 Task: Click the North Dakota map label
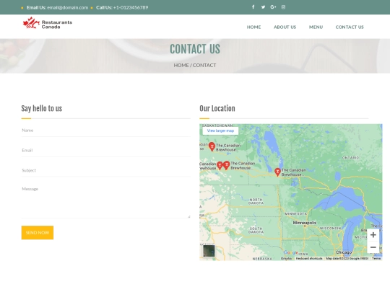click(x=256, y=201)
